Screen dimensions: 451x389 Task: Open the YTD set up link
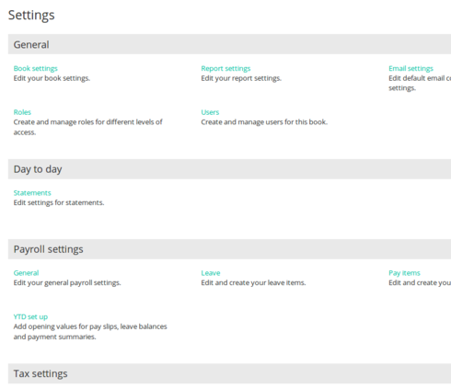pos(30,316)
